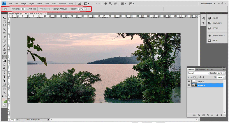Click the Hand tool in application bar
Screen dimensions: 229x123
click(x=105, y=3)
